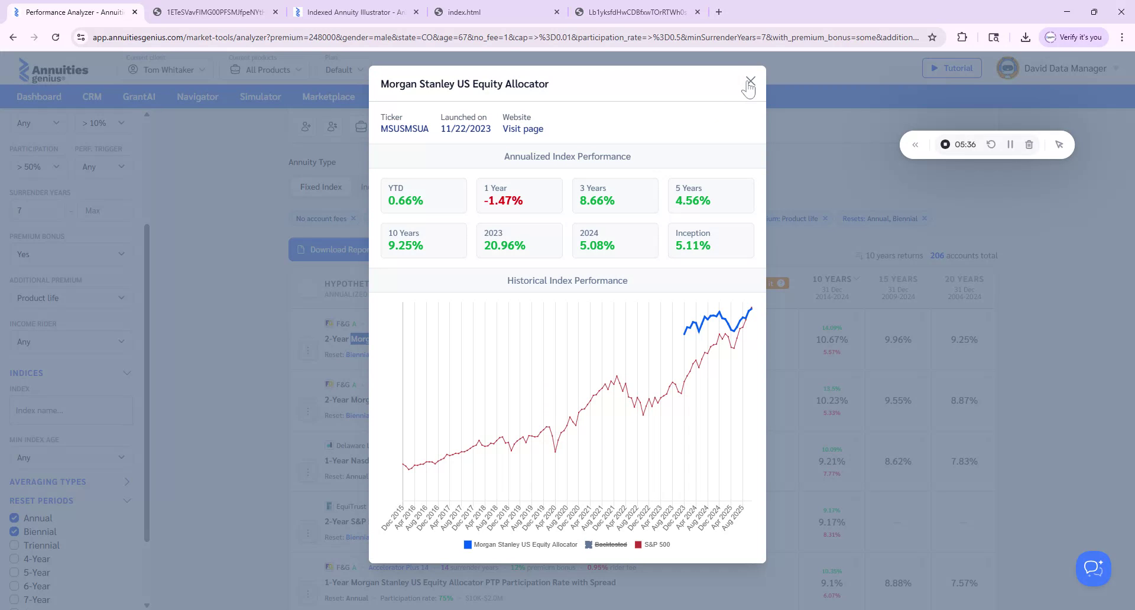Pause the screen recording
Viewport: 1135px width, 610px height.
pyautogui.click(x=1010, y=144)
